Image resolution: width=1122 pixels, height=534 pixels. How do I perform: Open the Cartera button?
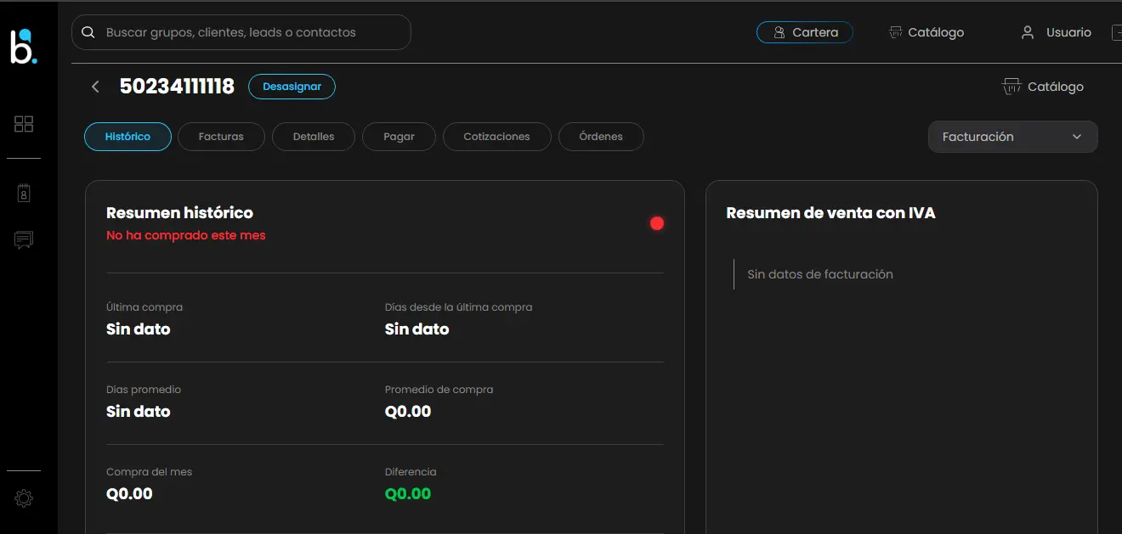click(x=805, y=32)
